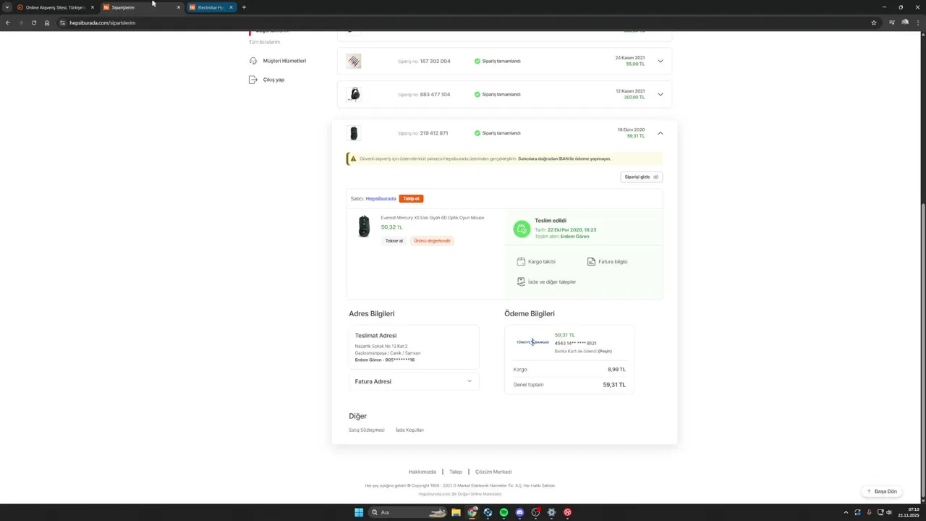Open Fatura bilgisi invoice info
926x521 pixels.
[x=607, y=261]
